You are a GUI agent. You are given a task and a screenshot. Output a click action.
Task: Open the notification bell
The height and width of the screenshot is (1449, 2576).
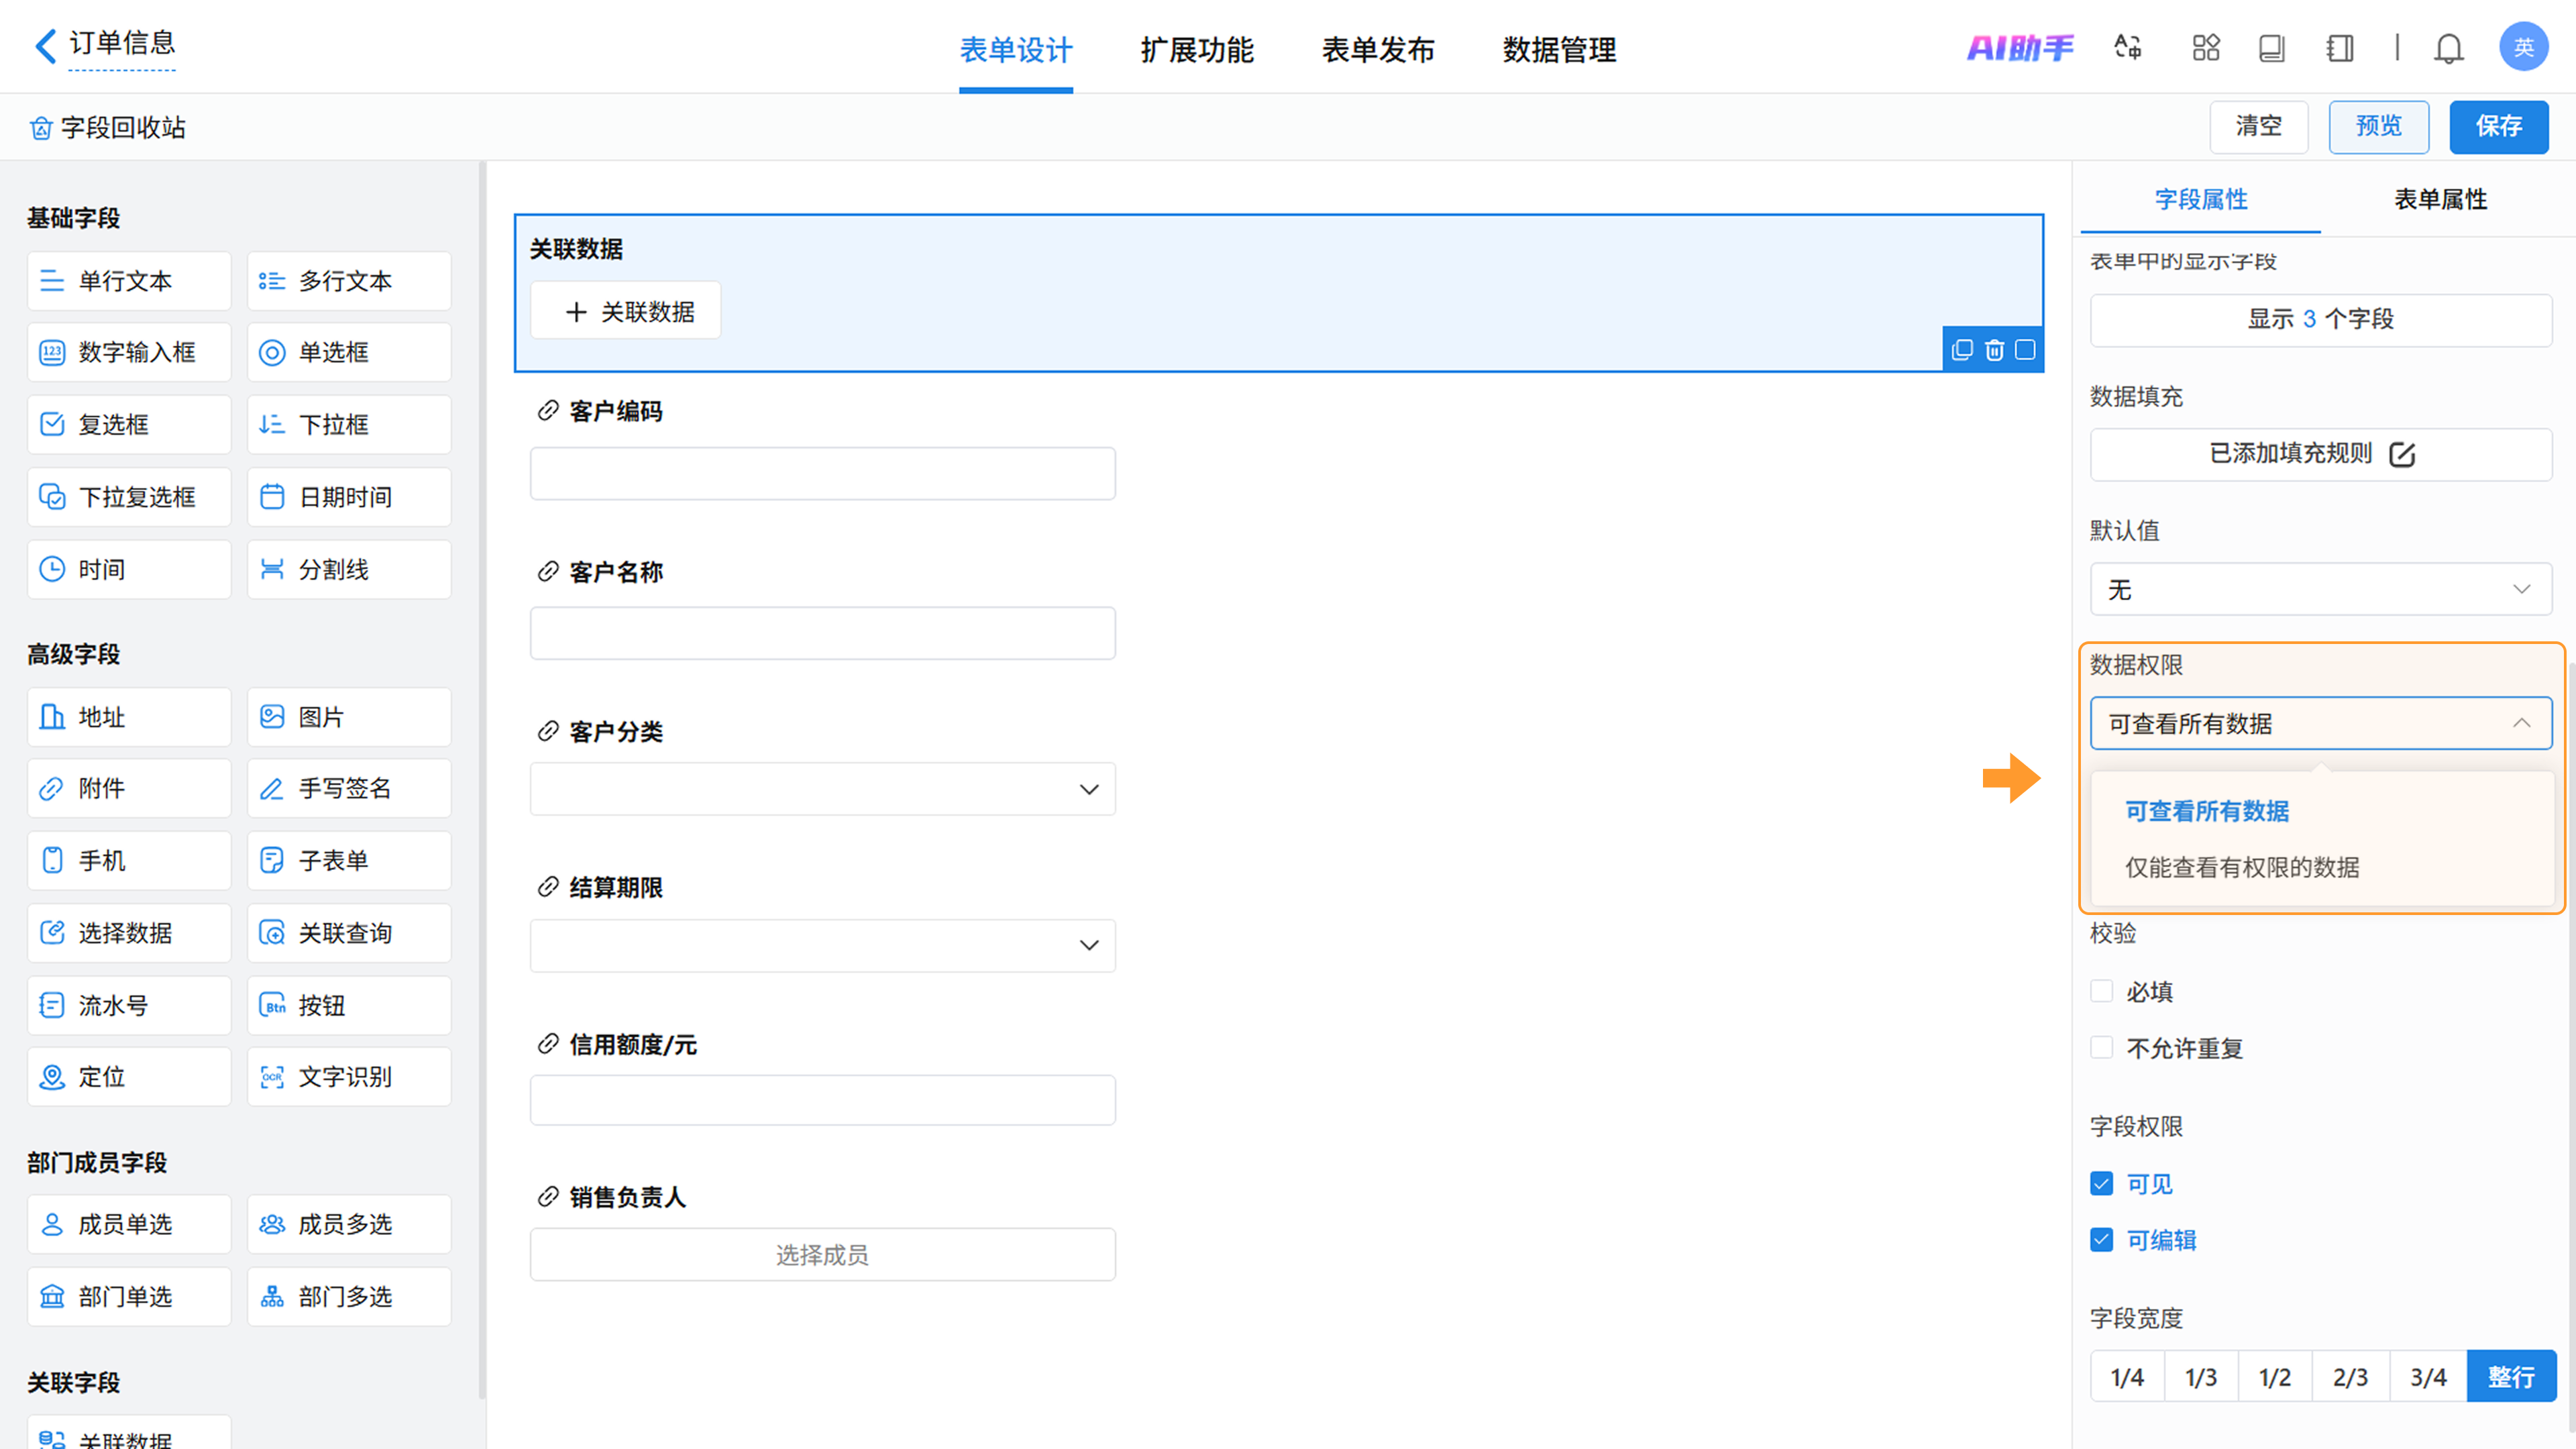[x=2448, y=48]
